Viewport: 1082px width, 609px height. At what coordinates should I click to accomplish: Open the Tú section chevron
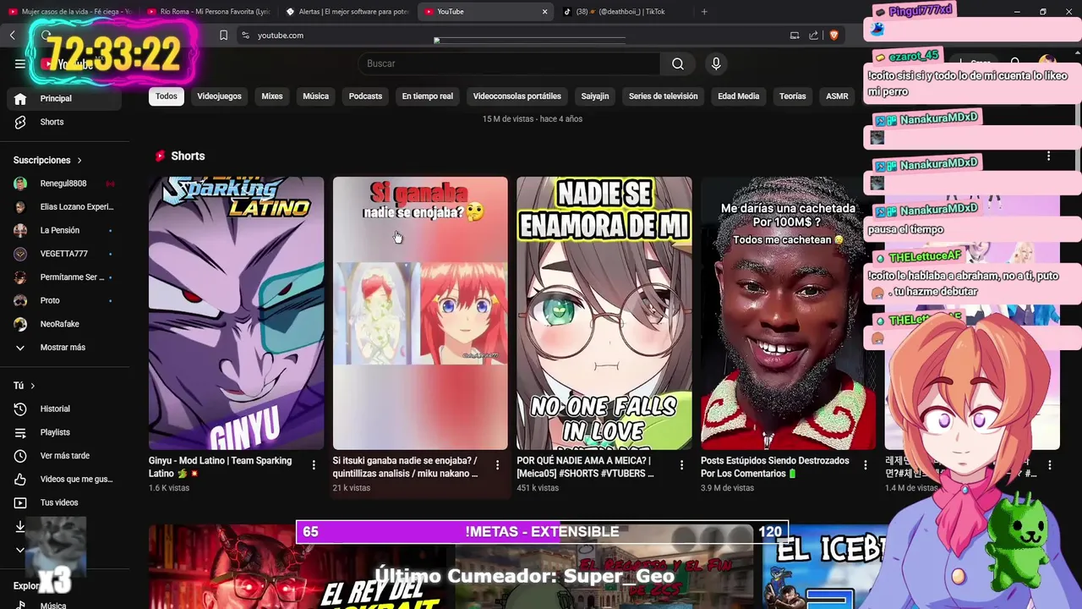pyautogui.click(x=33, y=386)
